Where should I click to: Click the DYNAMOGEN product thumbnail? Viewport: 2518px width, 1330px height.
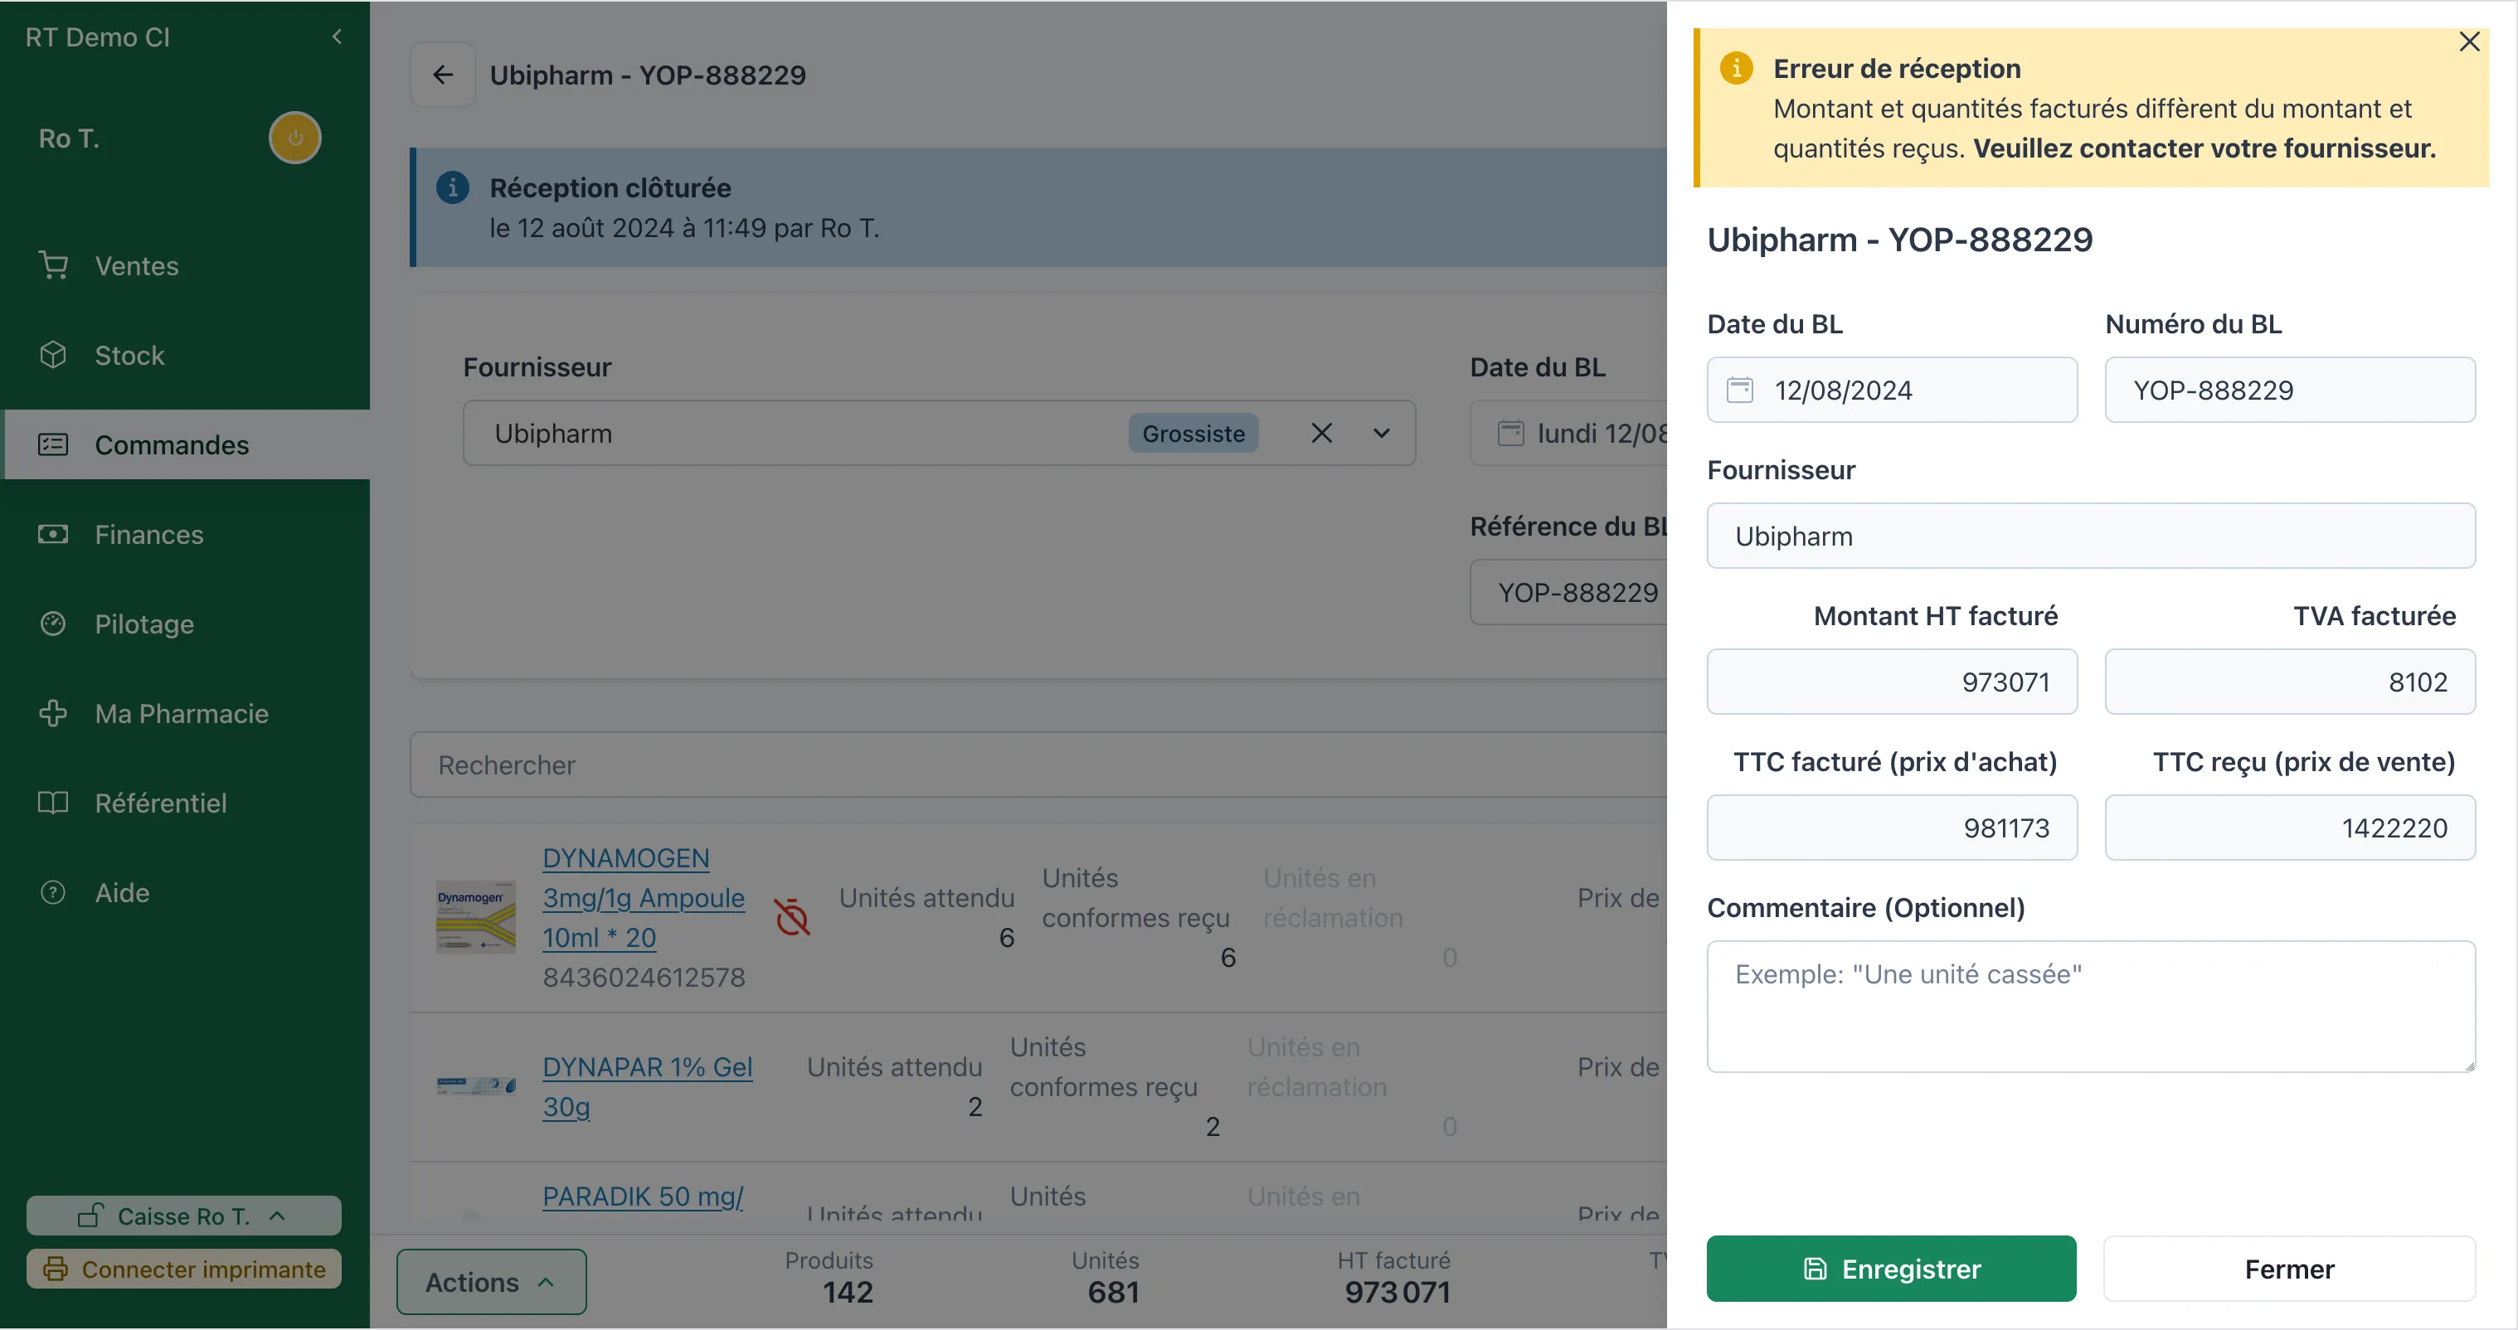coord(475,916)
